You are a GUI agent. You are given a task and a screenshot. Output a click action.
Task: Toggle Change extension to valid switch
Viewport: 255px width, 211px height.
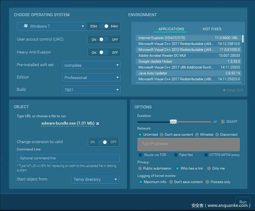(103, 142)
